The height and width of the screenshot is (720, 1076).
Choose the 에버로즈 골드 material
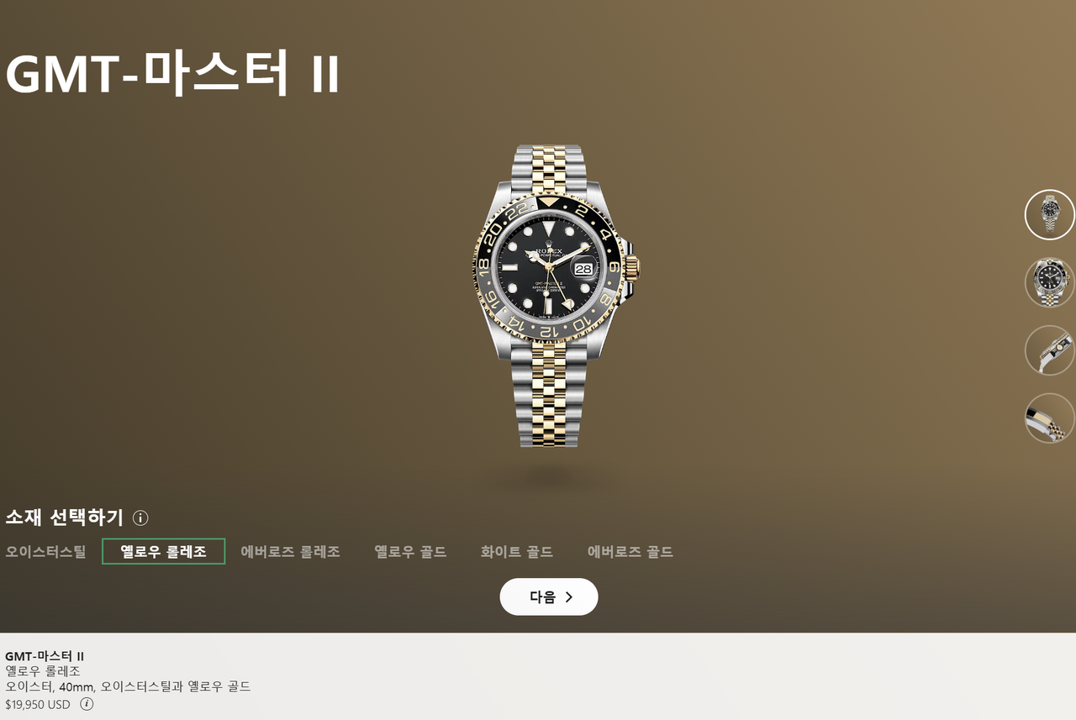pyautogui.click(x=630, y=552)
